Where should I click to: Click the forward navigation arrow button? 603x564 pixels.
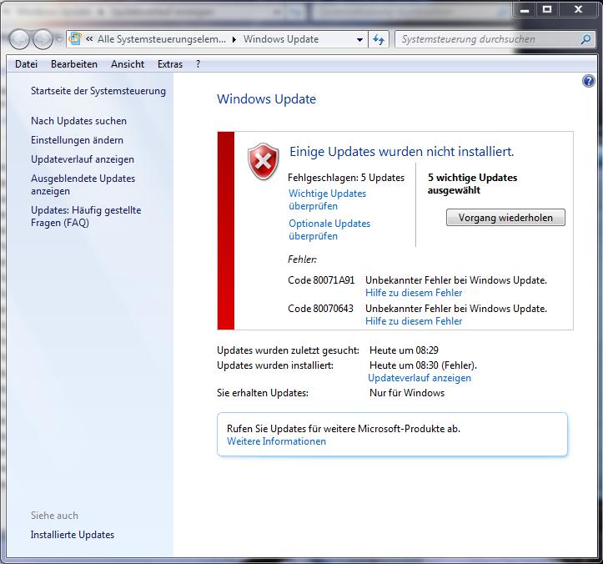[x=43, y=39]
